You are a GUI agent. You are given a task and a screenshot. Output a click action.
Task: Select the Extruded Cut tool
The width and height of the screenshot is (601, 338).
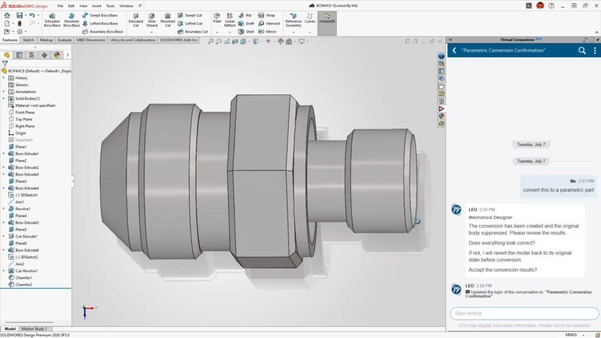(x=136, y=20)
